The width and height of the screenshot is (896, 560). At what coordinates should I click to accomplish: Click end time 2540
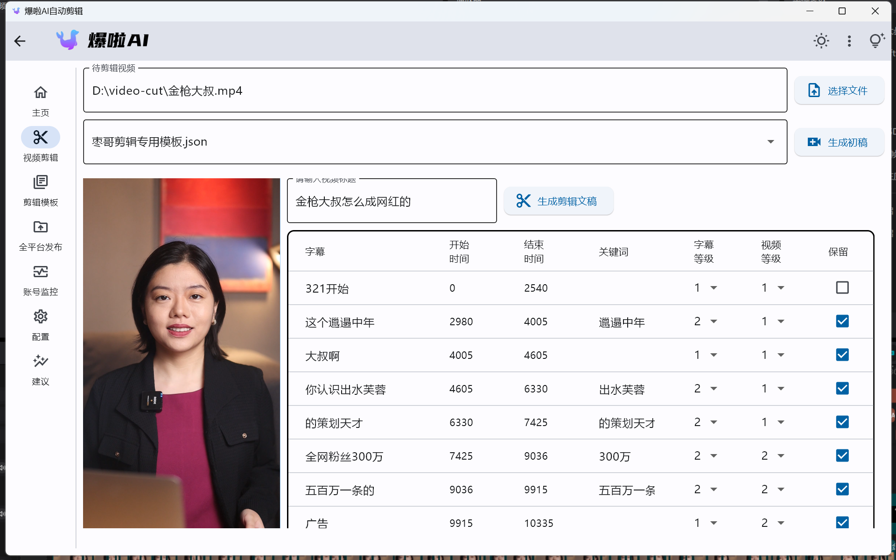536,288
